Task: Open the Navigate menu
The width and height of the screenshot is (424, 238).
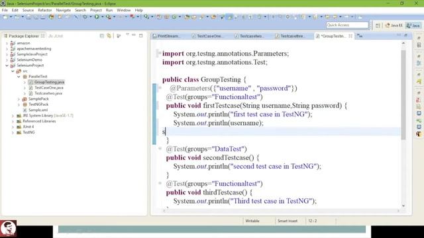Action: pyautogui.click(x=64, y=11)
